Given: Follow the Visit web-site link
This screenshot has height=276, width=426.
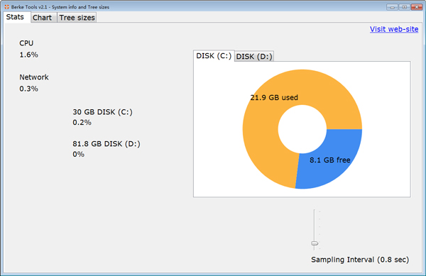Looking at the screenshot, I should pos(394,29).
